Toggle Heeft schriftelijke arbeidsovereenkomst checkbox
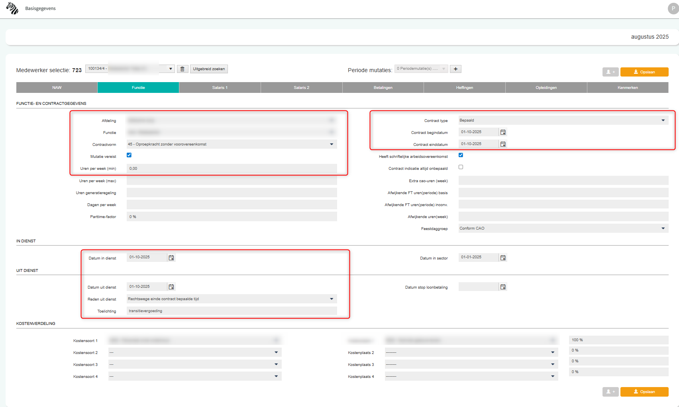 pyautogui.click(x=461, y=155)
